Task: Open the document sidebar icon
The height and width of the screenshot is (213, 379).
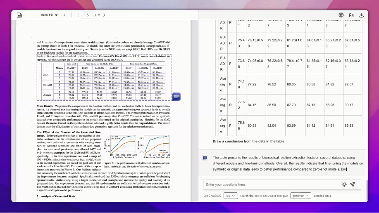Action: [x=19, y=15]
